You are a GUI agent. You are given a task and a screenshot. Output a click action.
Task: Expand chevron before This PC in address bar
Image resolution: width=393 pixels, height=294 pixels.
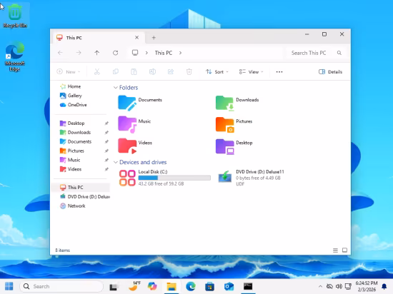click(x=146, y=53)
